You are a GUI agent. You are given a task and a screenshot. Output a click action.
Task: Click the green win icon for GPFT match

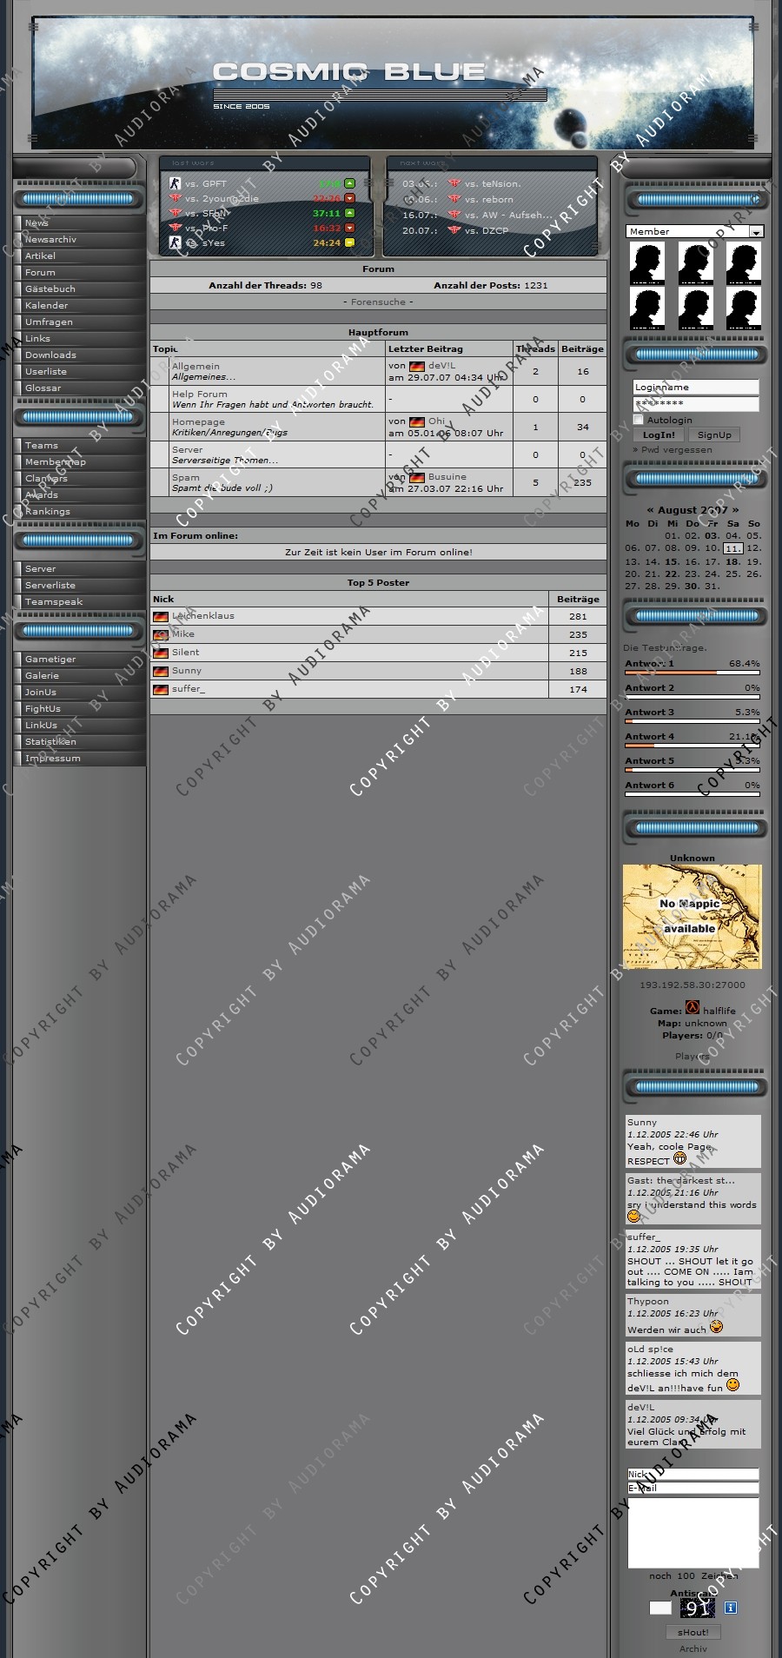tap(350, 183)
